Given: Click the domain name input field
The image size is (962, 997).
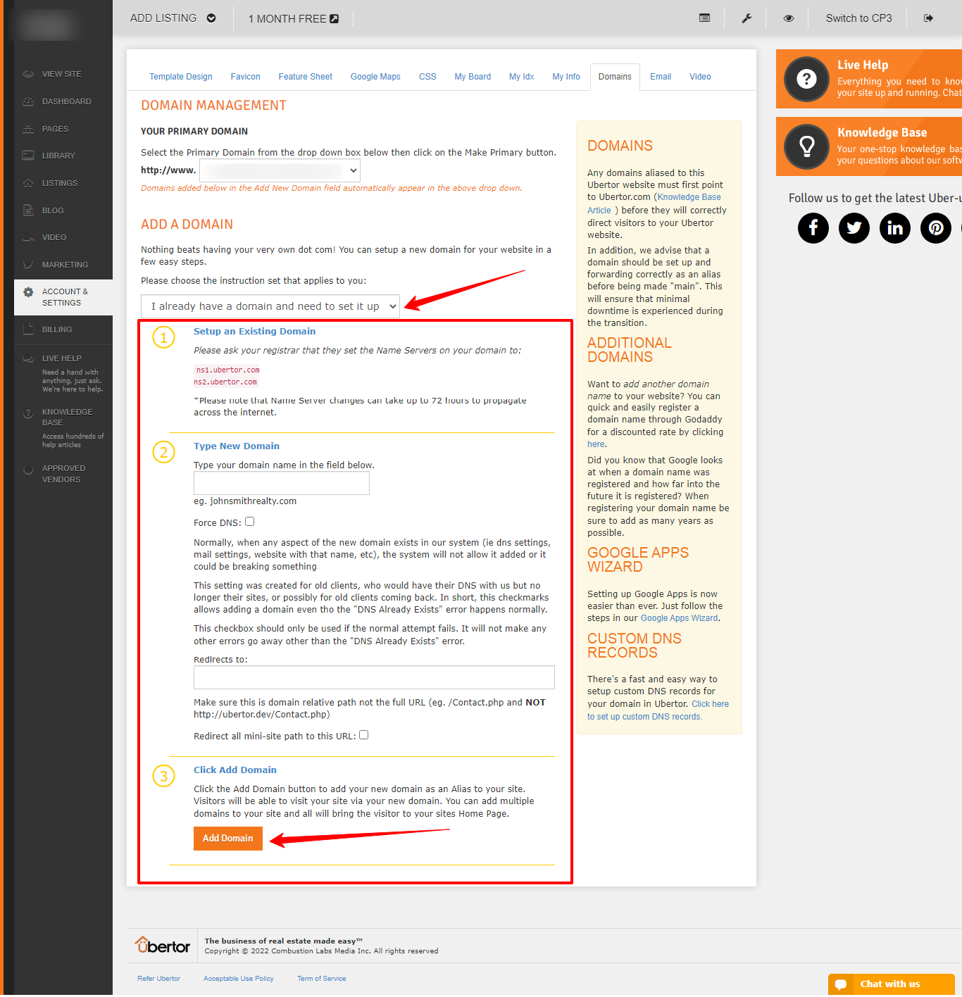Looking at the screenshot, I should pyautogui.click(x=282, y=483).
